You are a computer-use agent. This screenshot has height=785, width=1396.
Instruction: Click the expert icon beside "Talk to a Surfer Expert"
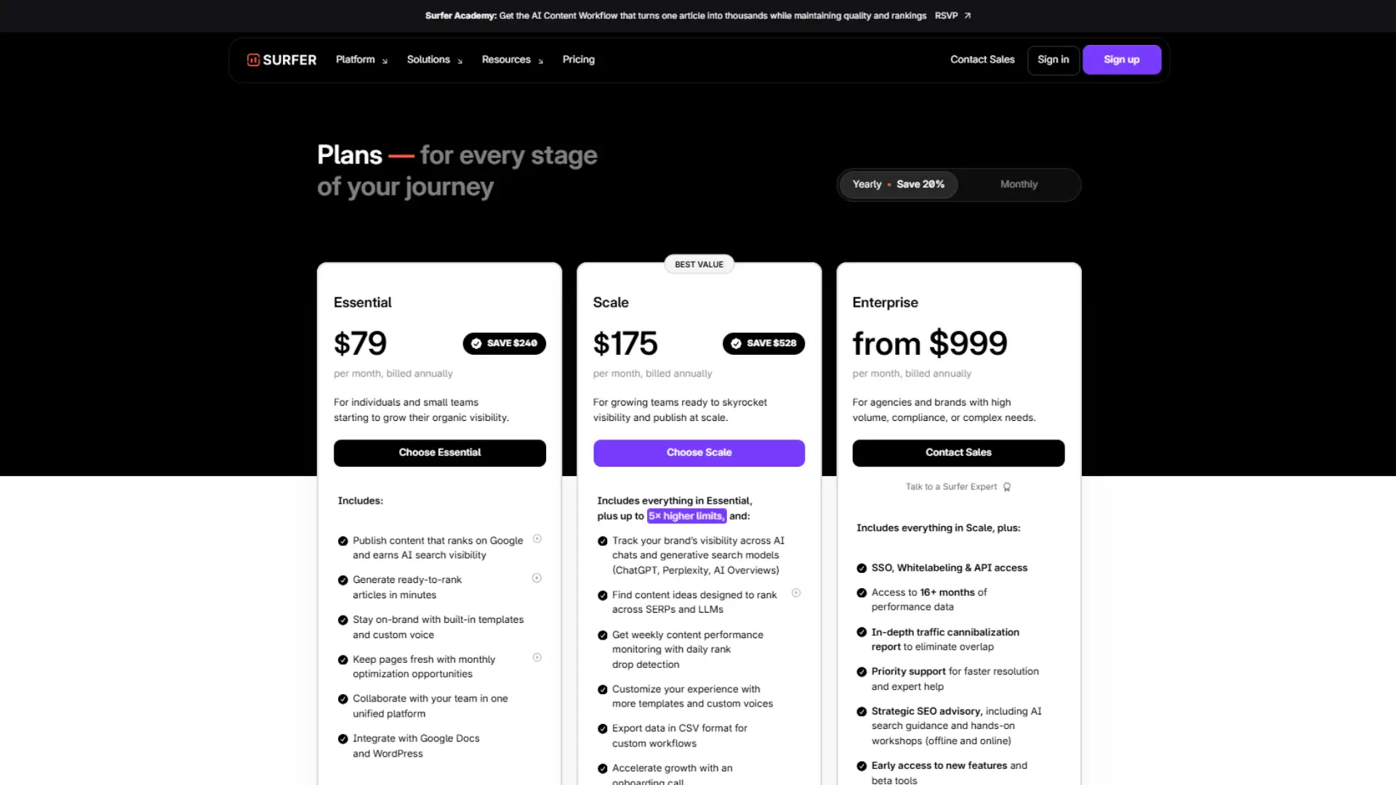(x=1007, y=487)
